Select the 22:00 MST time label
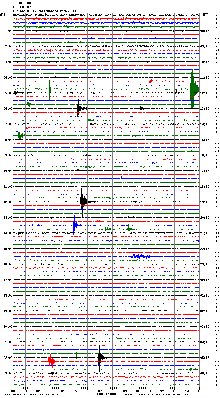This screenshot has width=220, height=398. 8,358
